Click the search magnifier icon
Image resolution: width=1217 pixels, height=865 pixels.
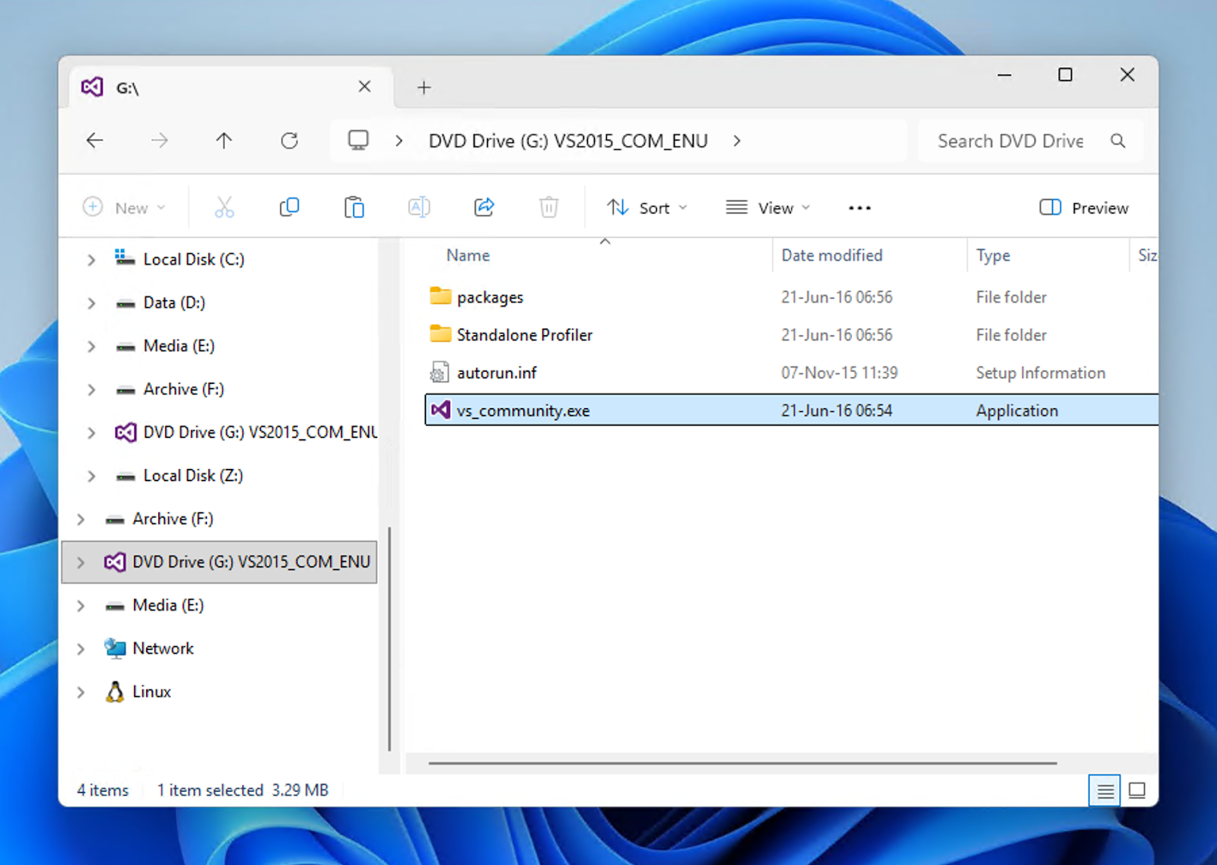point(1117,141)
